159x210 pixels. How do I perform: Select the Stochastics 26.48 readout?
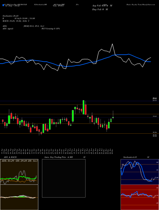click(10, 16)
